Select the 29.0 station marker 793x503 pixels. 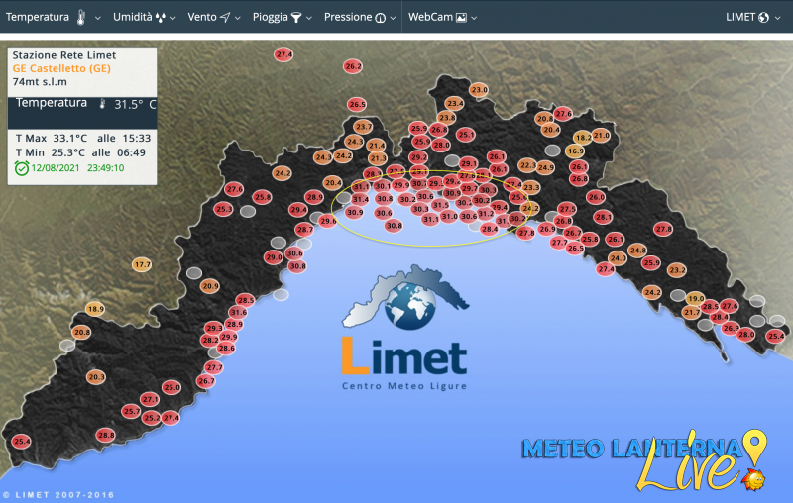(274, 257)
